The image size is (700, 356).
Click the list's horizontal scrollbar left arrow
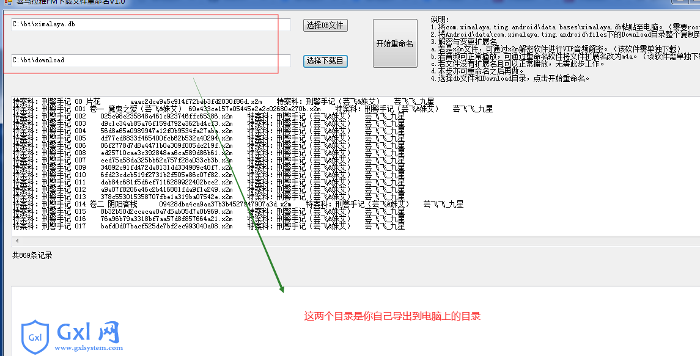click(x=17, y=241)
